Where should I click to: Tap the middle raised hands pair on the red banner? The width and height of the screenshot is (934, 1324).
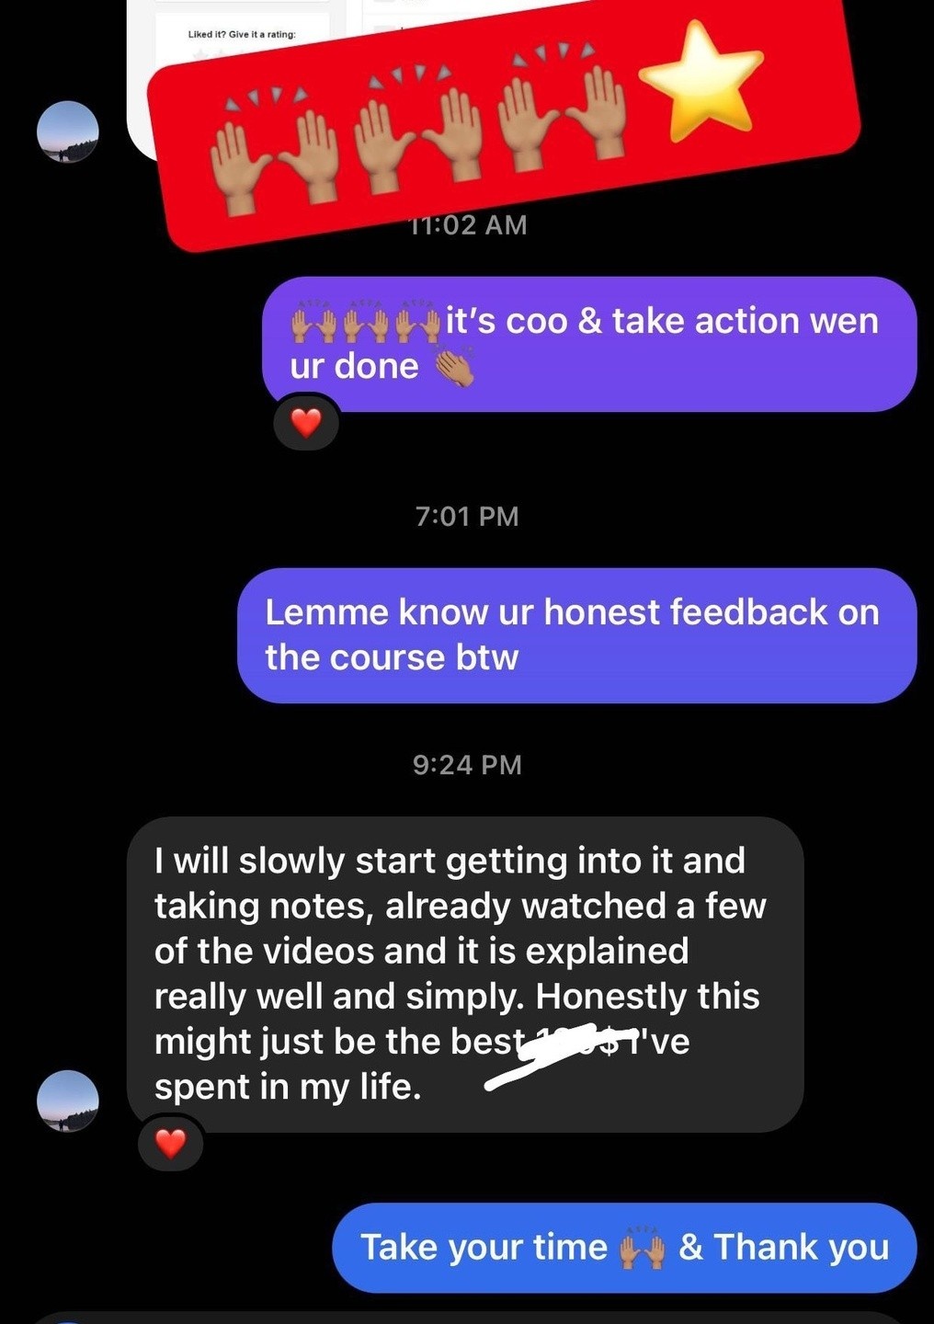pos(418,129)
